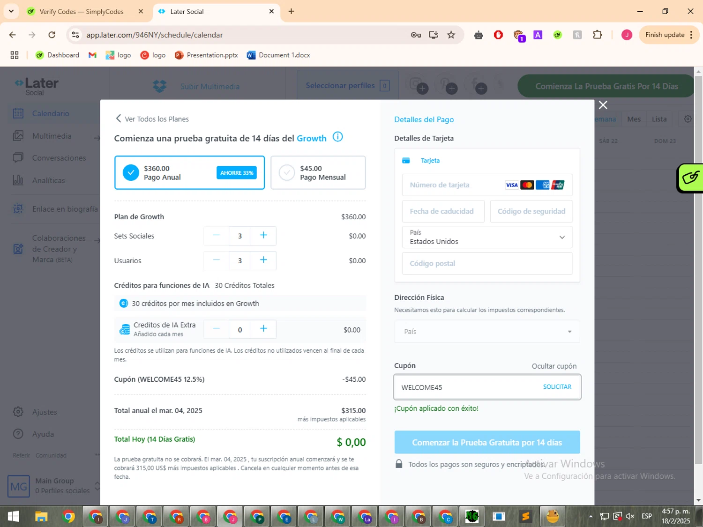703x527 pixels.
Task: Select the $45.00 Pago Mensual option
Action: (318, 173)
